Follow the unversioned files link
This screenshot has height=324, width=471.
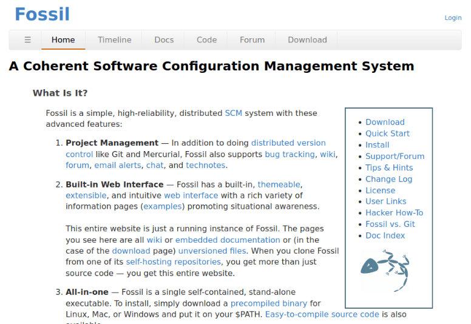(x=212, y=251)
